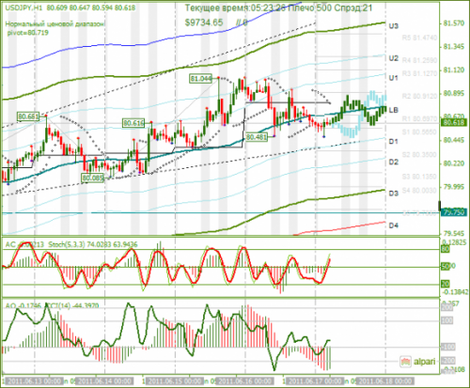Click the 80.661 price tag
Viewport: 470px width, 388px height.
tap(28, 117)
